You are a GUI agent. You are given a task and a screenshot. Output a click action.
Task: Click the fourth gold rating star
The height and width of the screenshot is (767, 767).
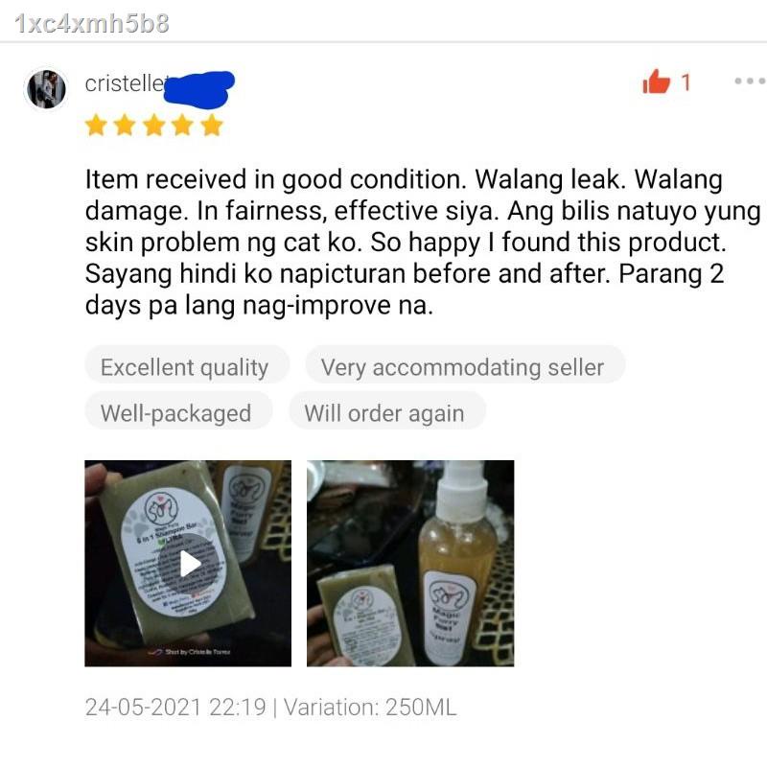(x=182, y=126)
